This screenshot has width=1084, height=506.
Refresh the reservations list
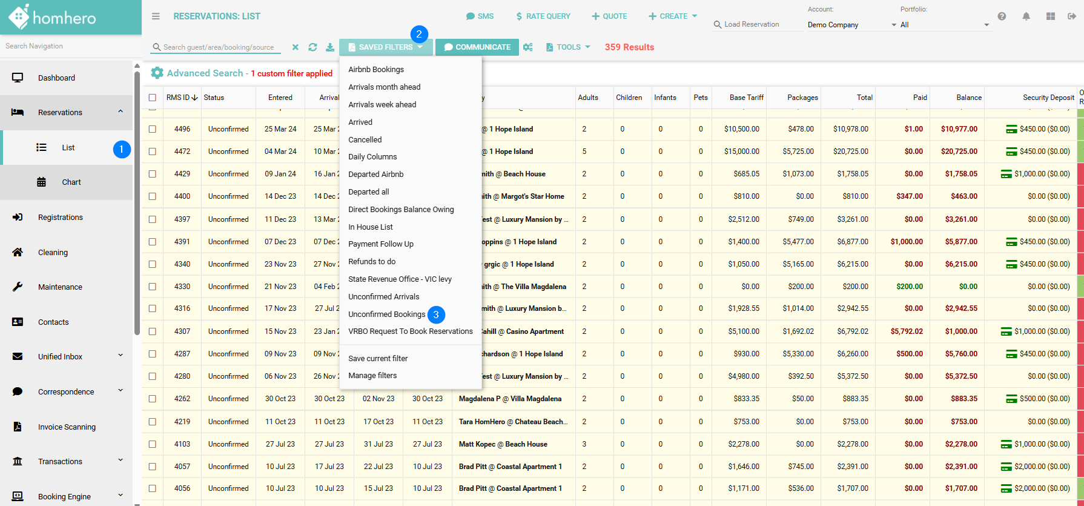(x=312, y=47)
